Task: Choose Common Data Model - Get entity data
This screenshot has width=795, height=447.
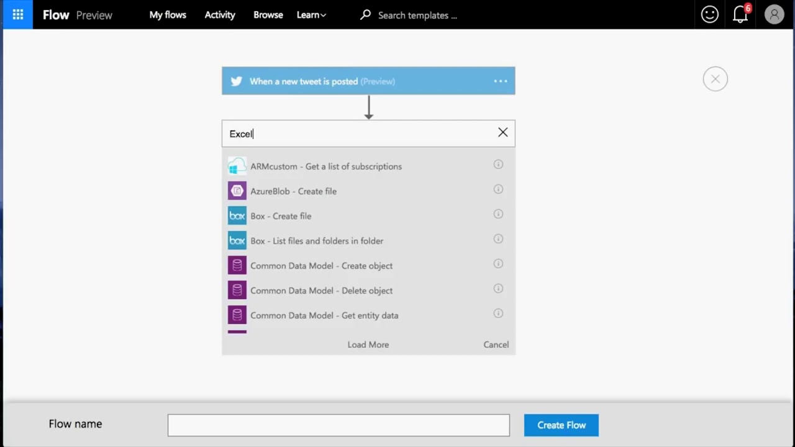Action: pyautogui.click(x=324, y=315)
